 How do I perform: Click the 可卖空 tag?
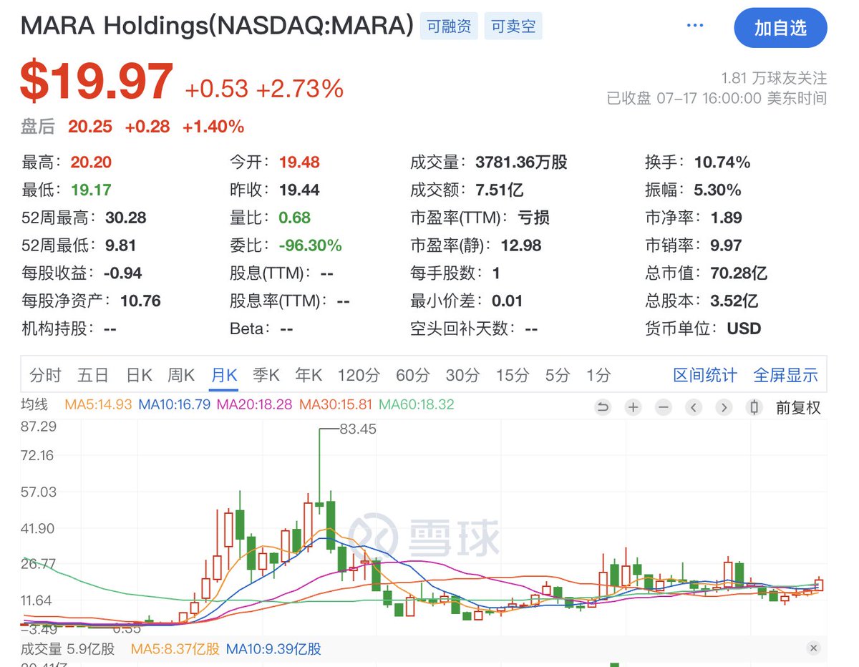click(513, 27)
